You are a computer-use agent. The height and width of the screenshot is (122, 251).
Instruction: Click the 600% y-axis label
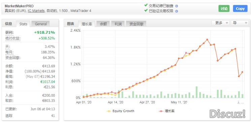pos(76,81)
